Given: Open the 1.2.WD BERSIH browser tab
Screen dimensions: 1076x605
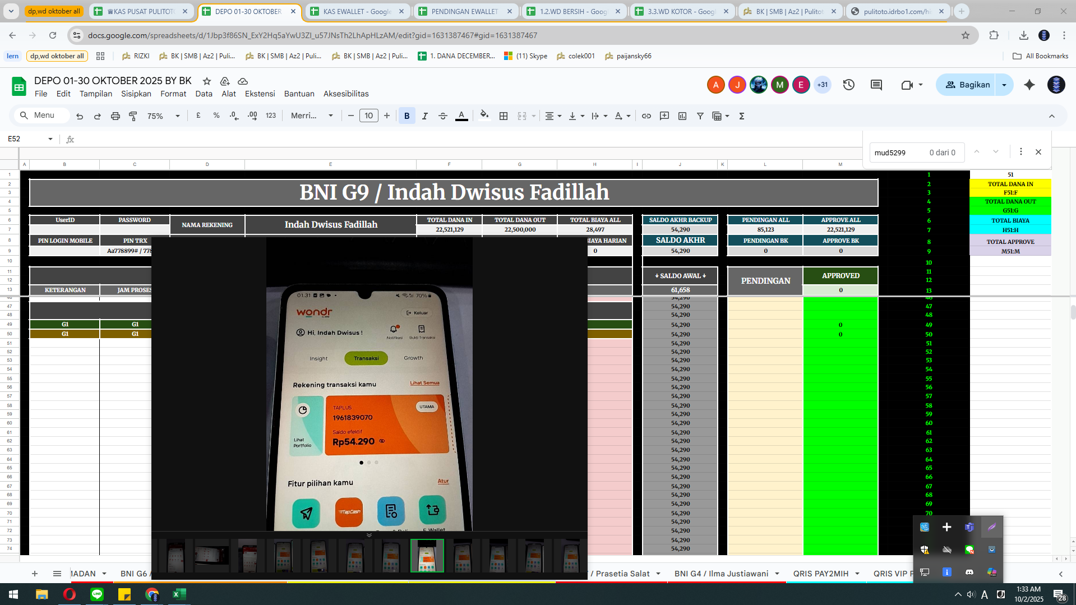Looking at the screenshot, I should pos(573,11).
